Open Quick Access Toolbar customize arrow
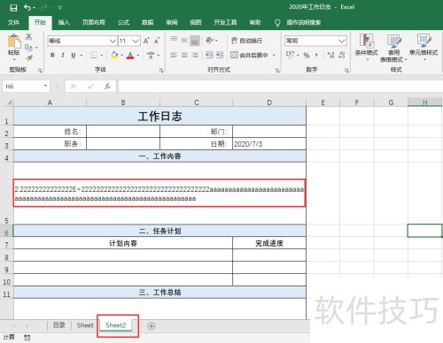 tap(60, 8)
